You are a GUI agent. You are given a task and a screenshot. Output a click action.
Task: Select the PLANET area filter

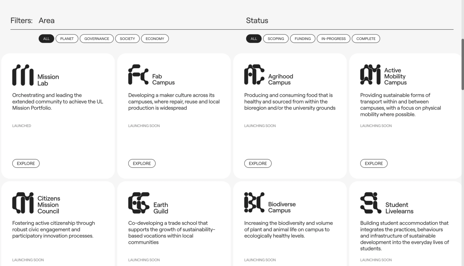[67, 38]
